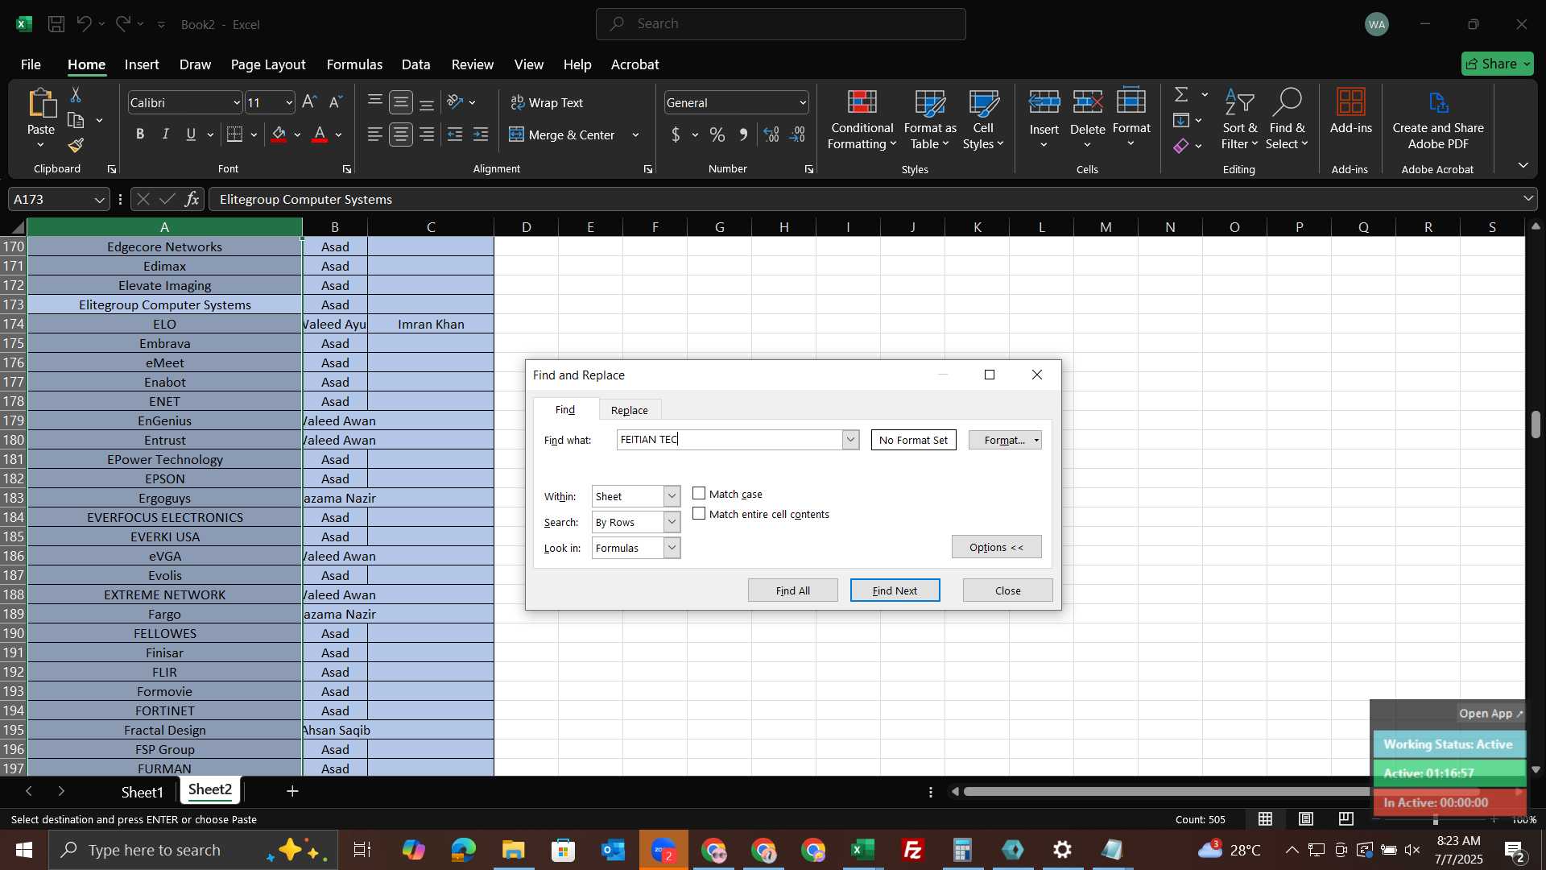Open the Number Format dropdown
This screenshot has height=870, width=1546.
click(x=802, y=102)
